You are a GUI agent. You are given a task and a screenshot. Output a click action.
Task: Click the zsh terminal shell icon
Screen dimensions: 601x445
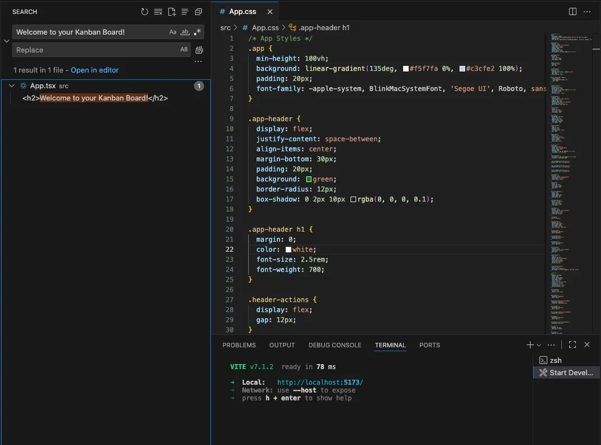[543, 361]
